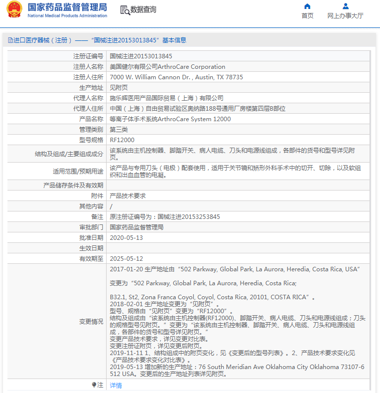Go to 首页 text link
380x393 pixels.
pos(307,16)
